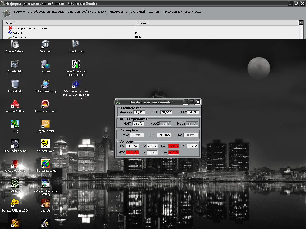
Task: Click the value 64 for Каналы
Action: (136, 33)
